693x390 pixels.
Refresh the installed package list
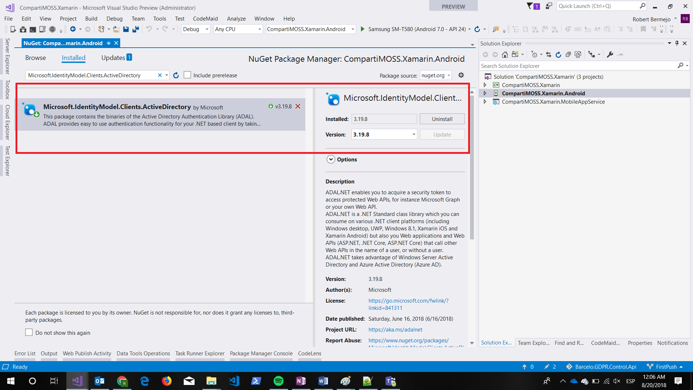tap(176, 75)
